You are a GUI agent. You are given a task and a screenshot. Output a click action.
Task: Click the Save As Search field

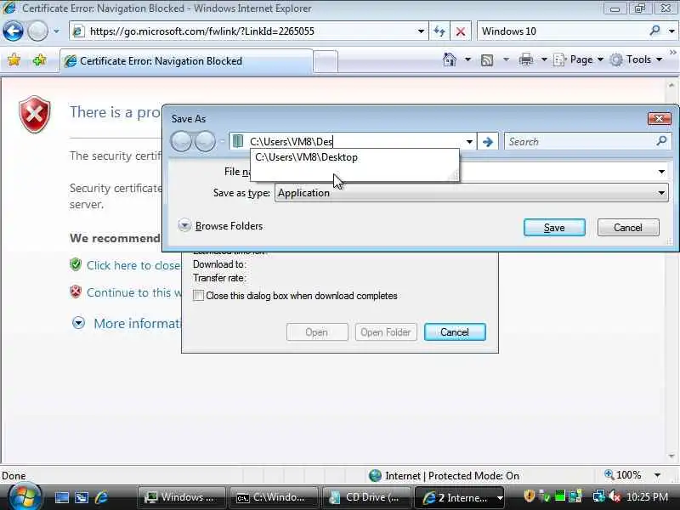tap(579, 141)
